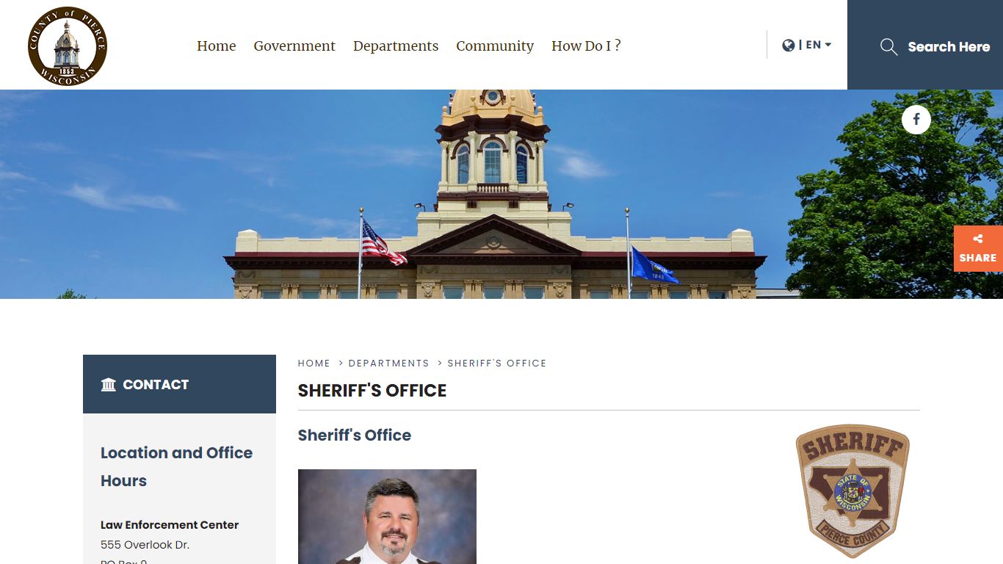This screenshot has width=1003, height=564.
Task: Click the Location and Office Hours heading
Action: pos(176,466)
